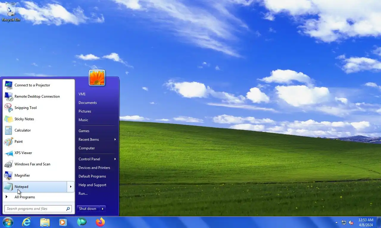Click the Remote Desktop Connection label
Image resolution: width=381 pixels, height=228 pixels.
click(37, 96)
